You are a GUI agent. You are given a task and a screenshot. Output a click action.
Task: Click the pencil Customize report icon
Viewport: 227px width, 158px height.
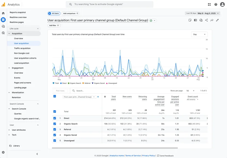(217, 20)
